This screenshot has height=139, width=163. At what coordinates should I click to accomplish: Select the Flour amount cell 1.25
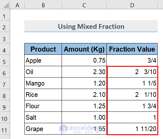pyautogui.click(x=84, y=106)
